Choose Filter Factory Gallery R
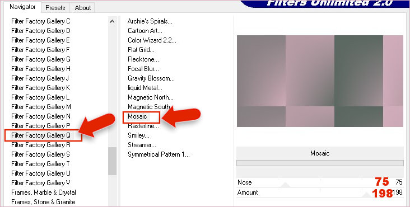This screenshot has height=207, width=410. pos(41,145)
